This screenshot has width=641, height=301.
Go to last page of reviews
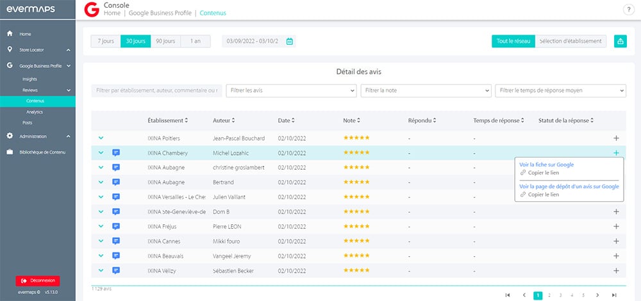click(614, 295)
